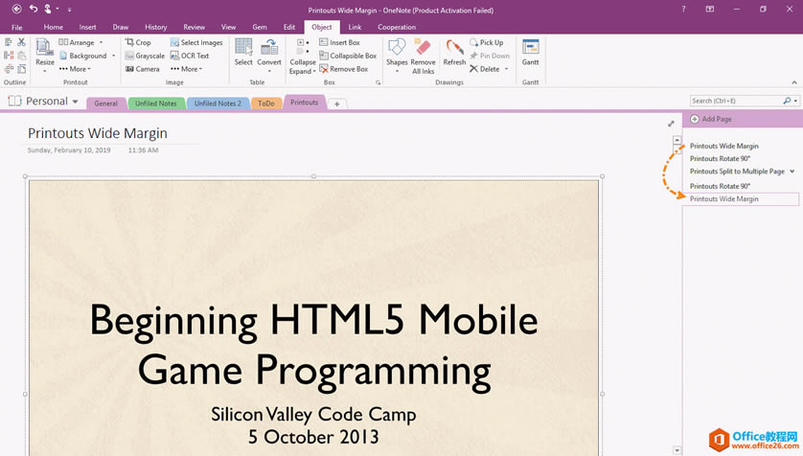Image resolution: width=803 pixels, height=456 pixels.
Task: Open the General section tab
Action: pyautogui.click(x=106, y=103)
